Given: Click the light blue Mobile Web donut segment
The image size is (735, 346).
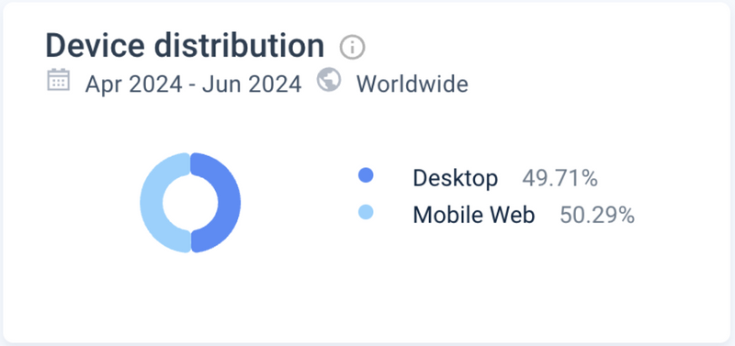Looking at the screenshot, I should (157, 202).
